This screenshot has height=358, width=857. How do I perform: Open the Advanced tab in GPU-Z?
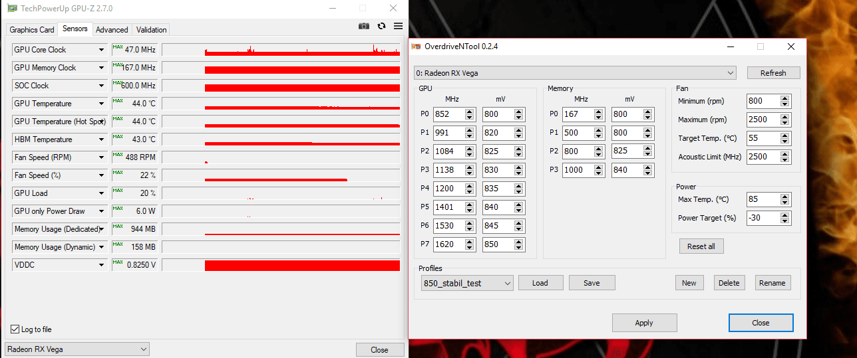pos(112,30)
